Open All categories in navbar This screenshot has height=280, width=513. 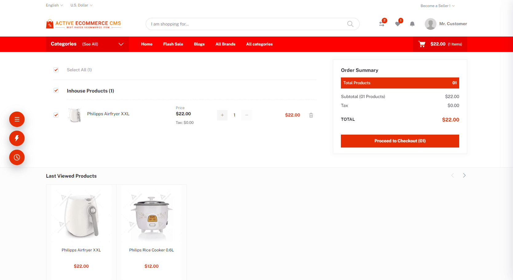(x=259, y=44)
